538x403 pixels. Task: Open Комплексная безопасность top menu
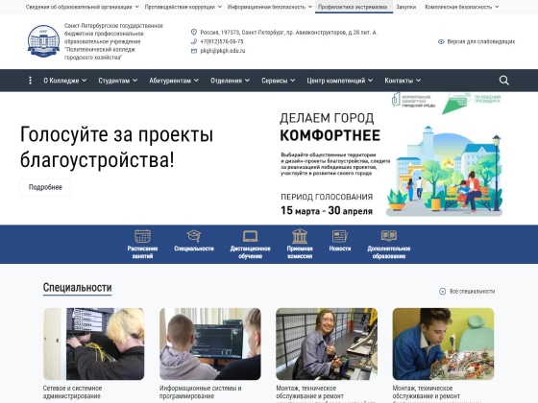pyautogui.click(x=462, y=7)
